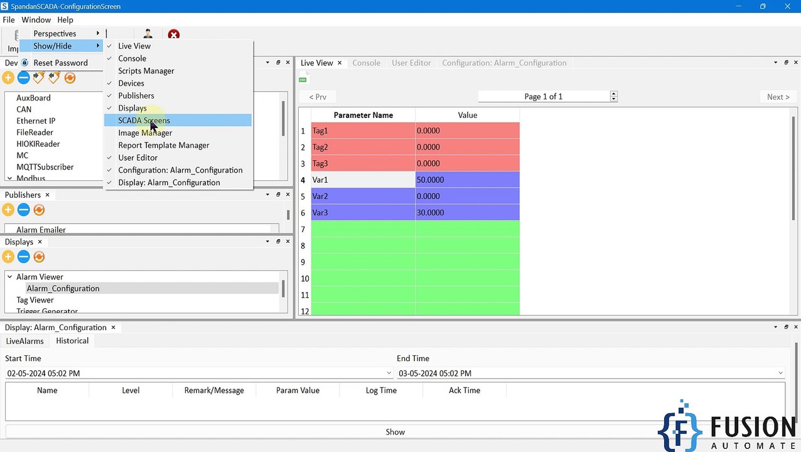Toggle User Editor in Show/Hide menu
801x452 pixels.
(178, 158)
